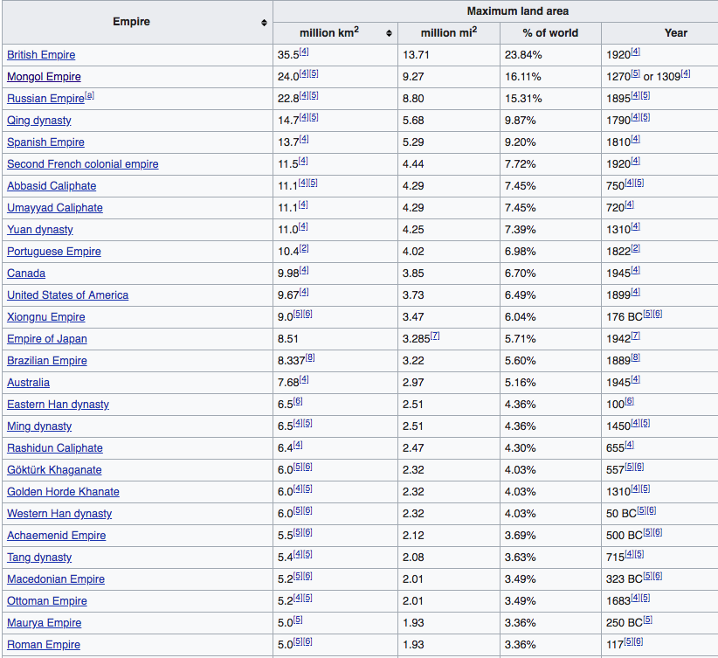
Task: Open citation [8] beside year 1889
Action: tap(636, 357)
